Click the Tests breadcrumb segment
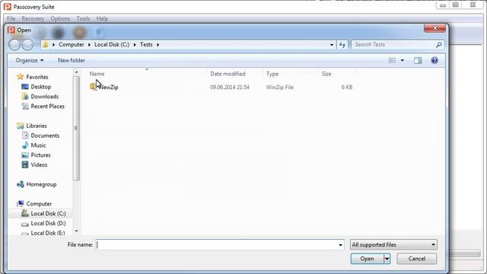The height and width of the screenshot is (274, 487). 146,45
